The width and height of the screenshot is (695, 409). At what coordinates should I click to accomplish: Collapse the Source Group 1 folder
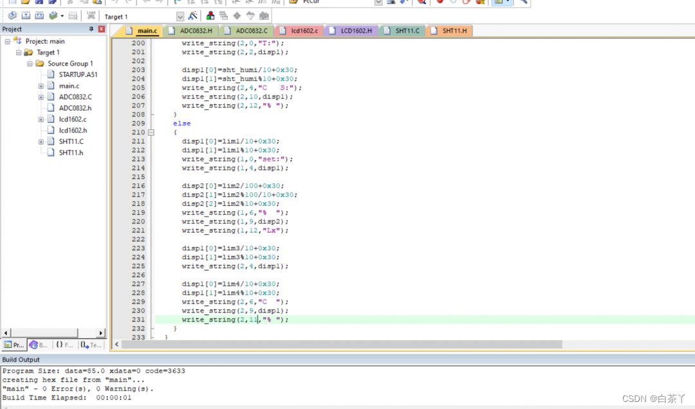(x=30, y=64)
